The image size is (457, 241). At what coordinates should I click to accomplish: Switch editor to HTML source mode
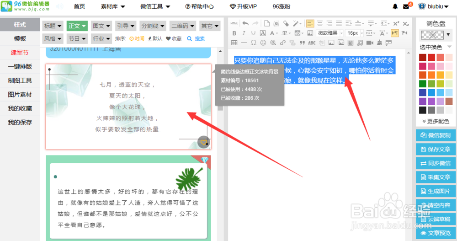(234, 23)
